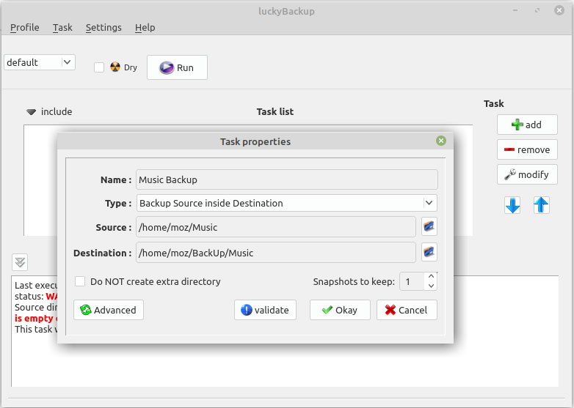Open the modify task button
Viewport: 574px width, 408px height.
[526, 174]
